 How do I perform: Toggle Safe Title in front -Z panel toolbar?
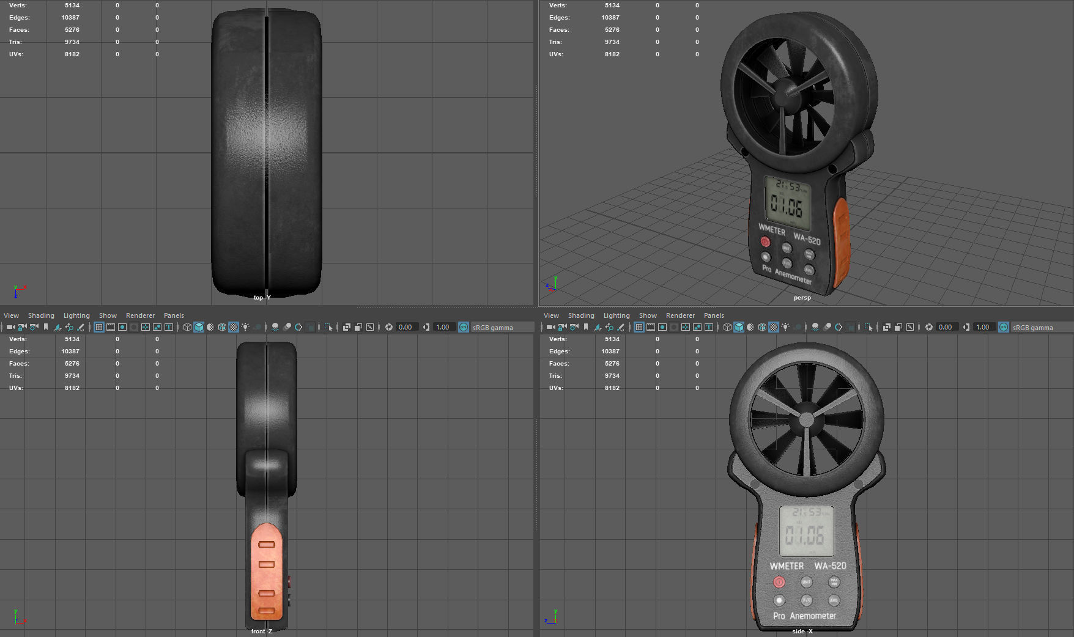[x=168, y=327]
